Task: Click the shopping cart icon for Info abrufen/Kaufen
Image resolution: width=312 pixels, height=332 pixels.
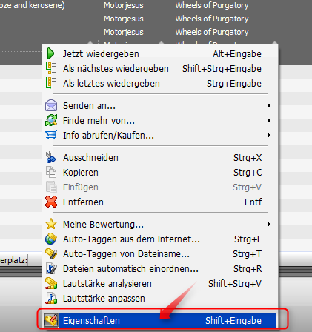Action: (x=51, y=135)
